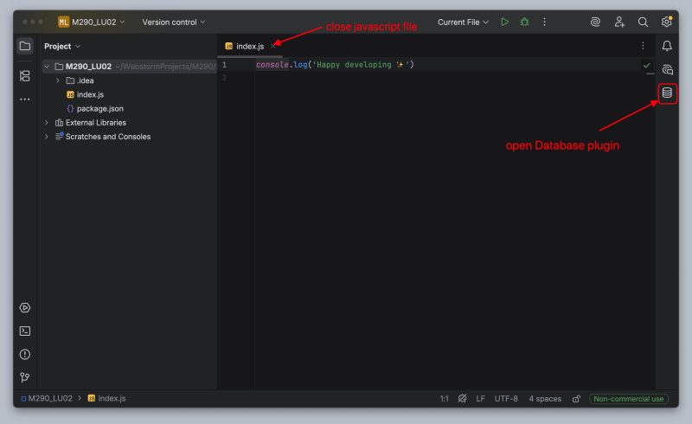Open editor tab options menu

[643, 46]
